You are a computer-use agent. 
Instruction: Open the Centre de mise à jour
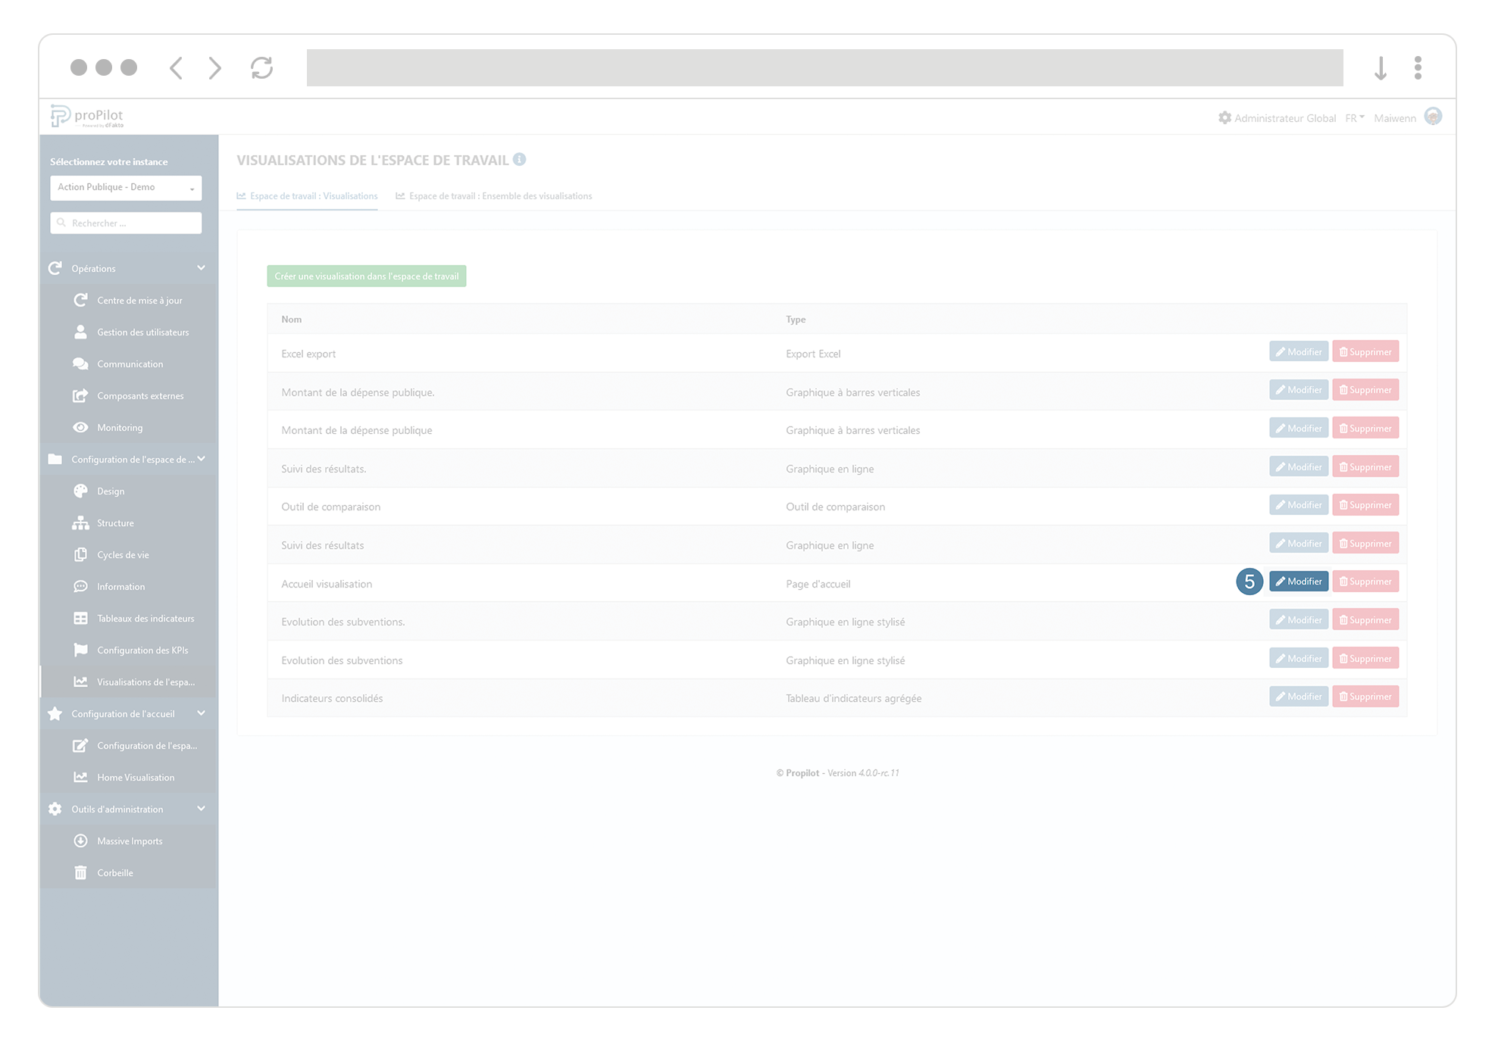click(139, 300)
